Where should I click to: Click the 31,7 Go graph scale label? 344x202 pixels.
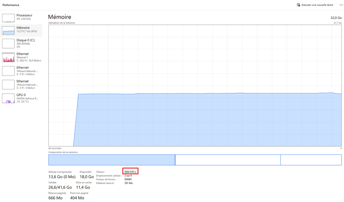(x=338, y=23)
